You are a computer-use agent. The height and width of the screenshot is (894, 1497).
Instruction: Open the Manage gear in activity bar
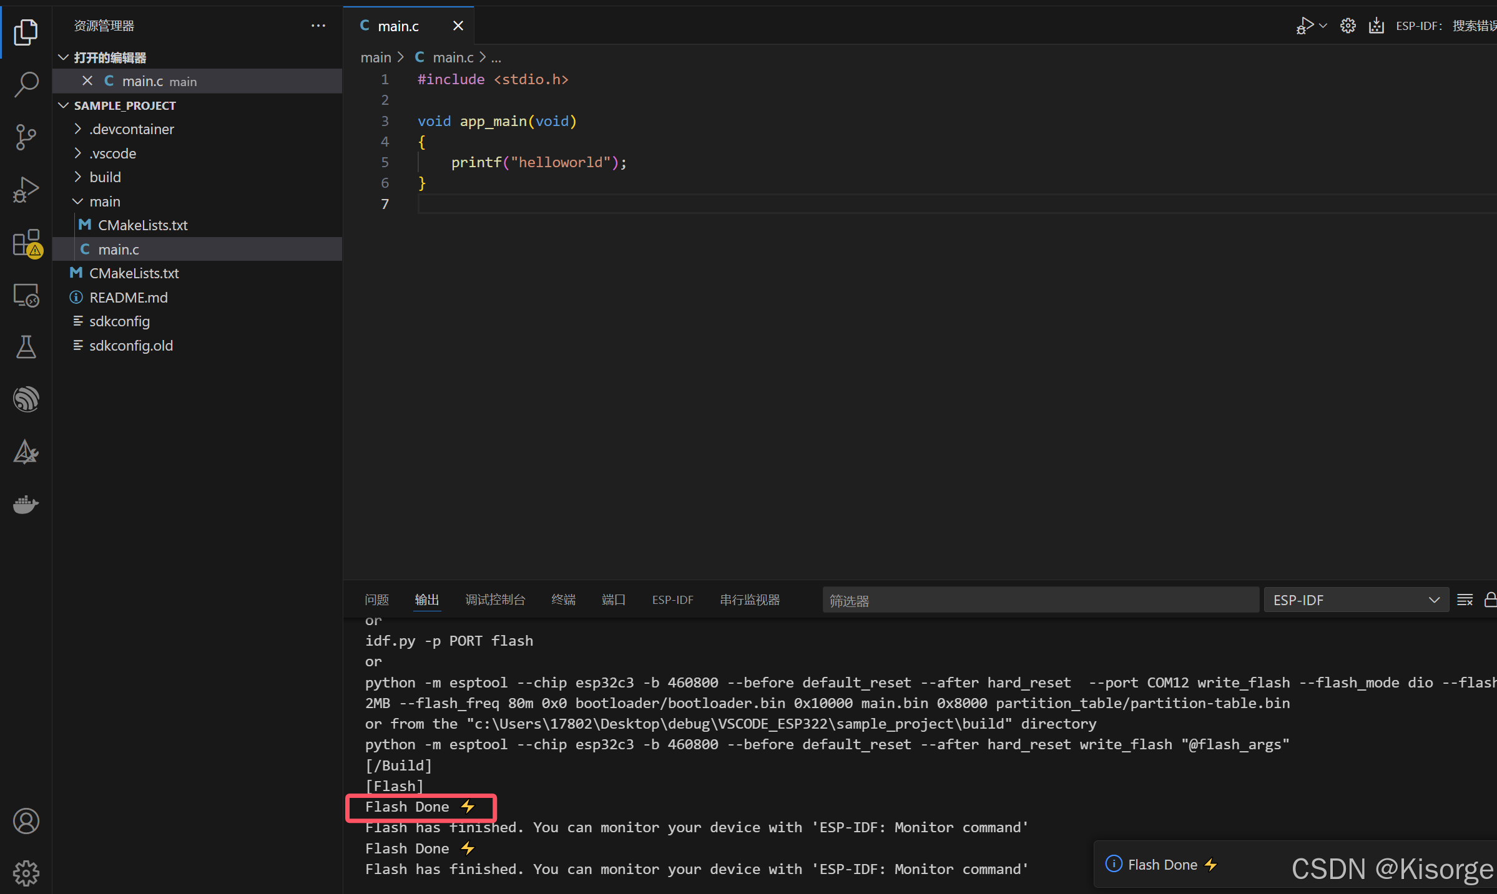coord(26,873)
